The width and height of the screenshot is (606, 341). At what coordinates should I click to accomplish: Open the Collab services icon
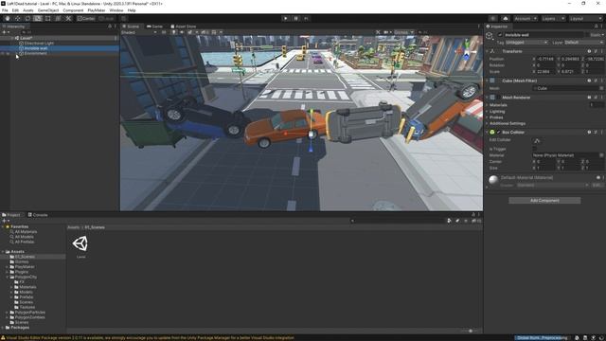(x=492, y=19)
